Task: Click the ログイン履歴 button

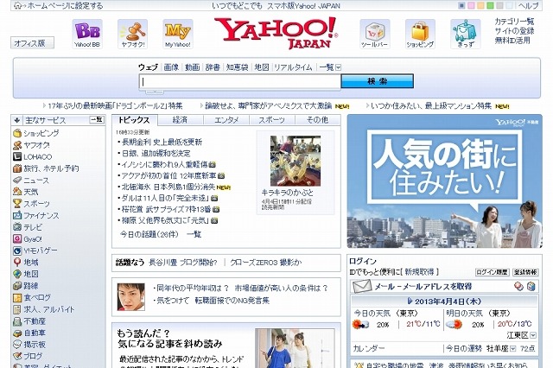Action: click(x=492, y=272)
